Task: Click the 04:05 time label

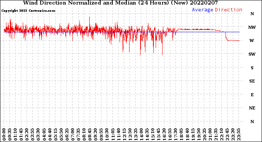Action: (44, 134)
